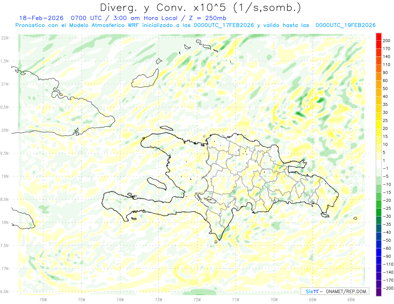Click the '20N' latitude label
The height and width of the screenshot is (304, 394).
5,130
